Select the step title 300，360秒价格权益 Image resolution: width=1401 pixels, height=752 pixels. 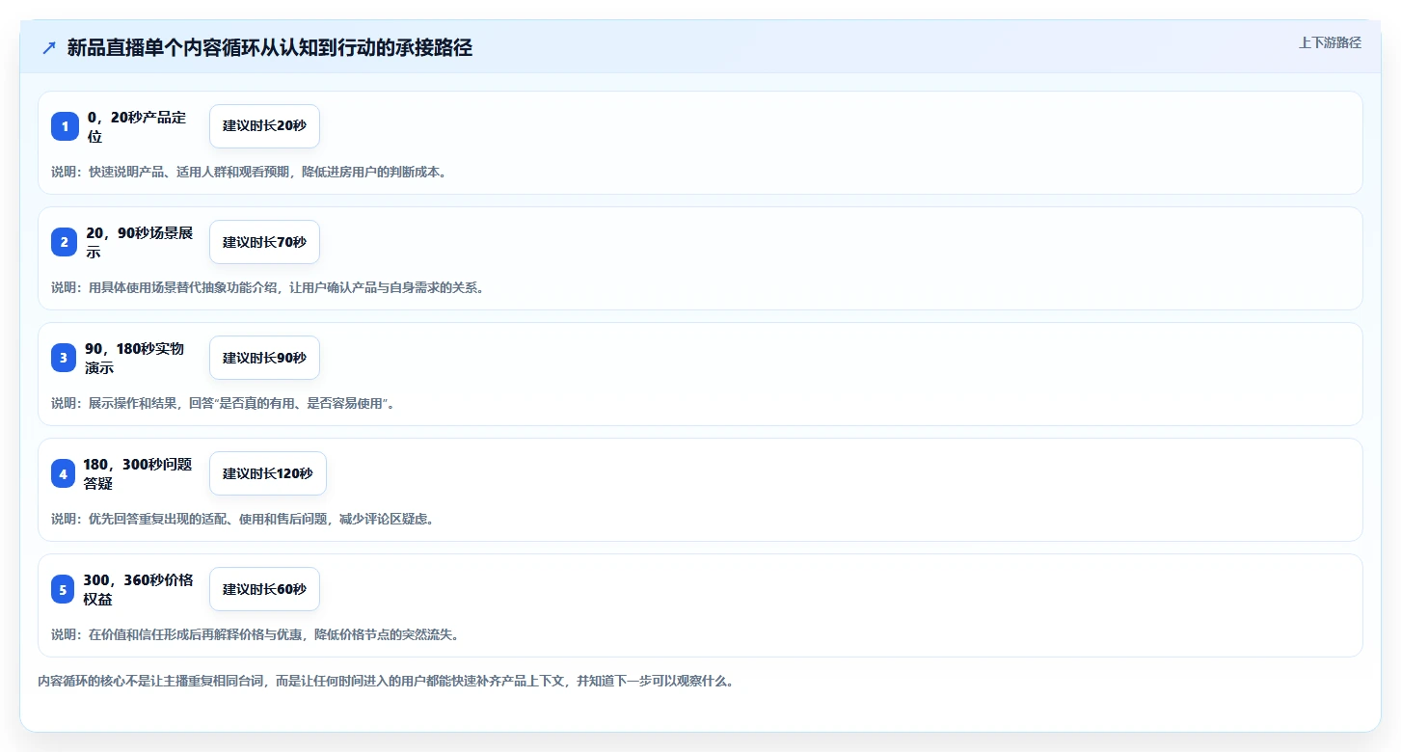click(138, 589)
